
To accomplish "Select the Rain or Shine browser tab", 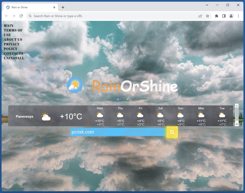I will tap(30, 7).
